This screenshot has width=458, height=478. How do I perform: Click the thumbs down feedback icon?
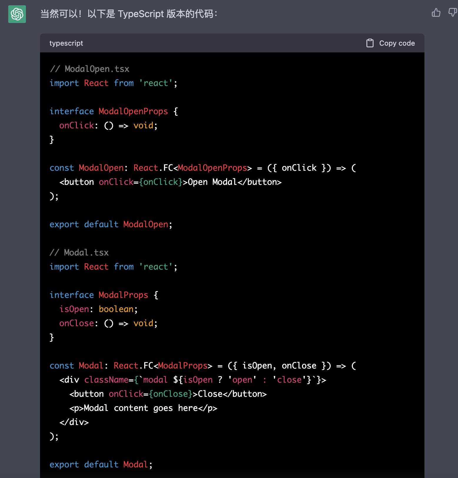point(452,13)
